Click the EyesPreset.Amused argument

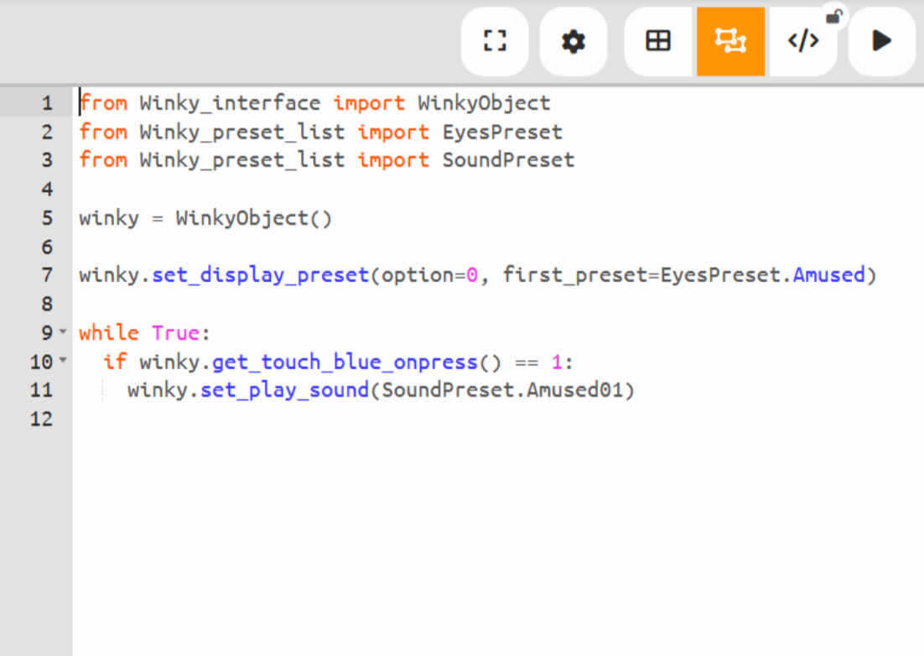pos(762,275)
